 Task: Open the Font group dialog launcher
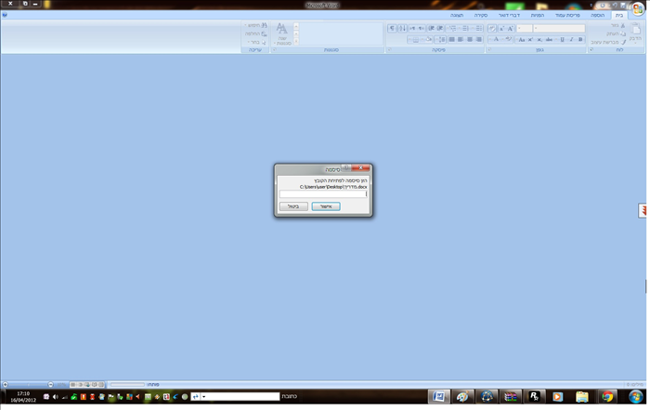click(x=488, y=49)
